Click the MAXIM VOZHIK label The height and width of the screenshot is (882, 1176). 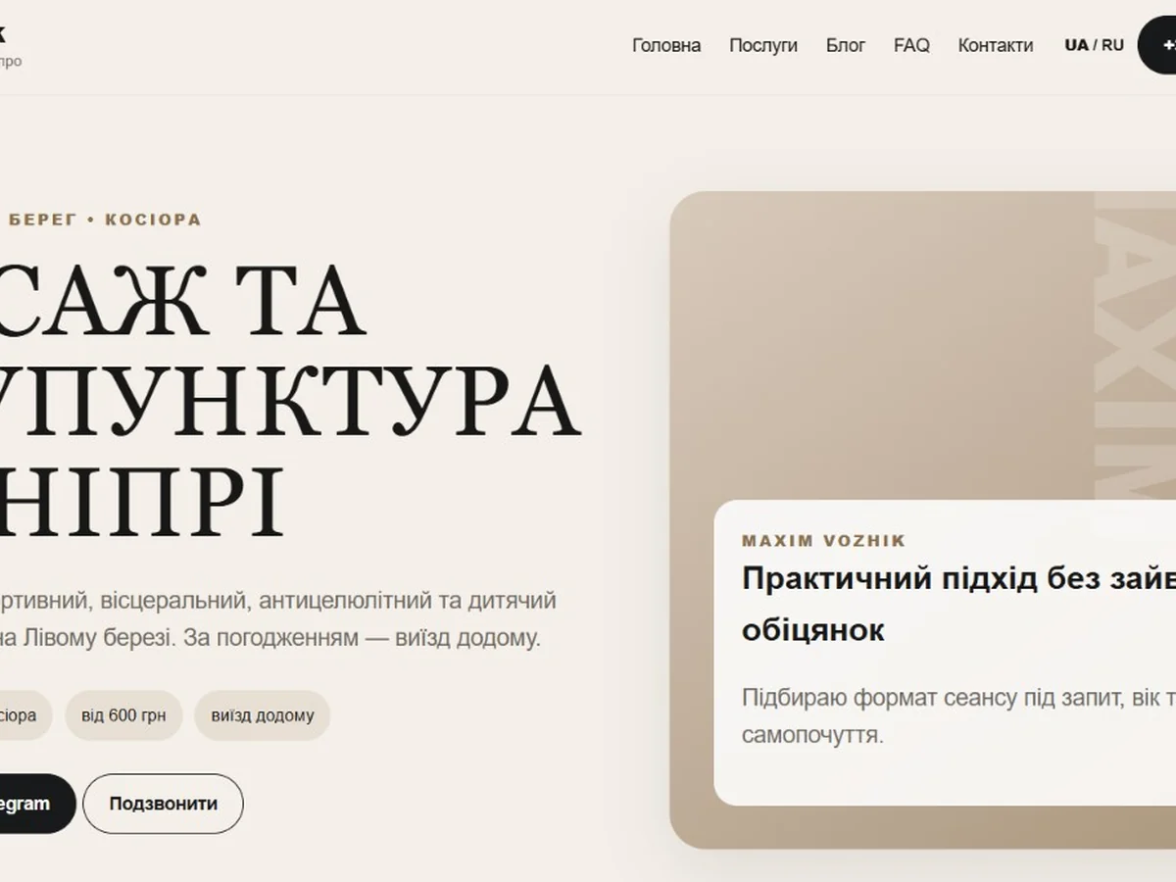click(x=823, y=541)
